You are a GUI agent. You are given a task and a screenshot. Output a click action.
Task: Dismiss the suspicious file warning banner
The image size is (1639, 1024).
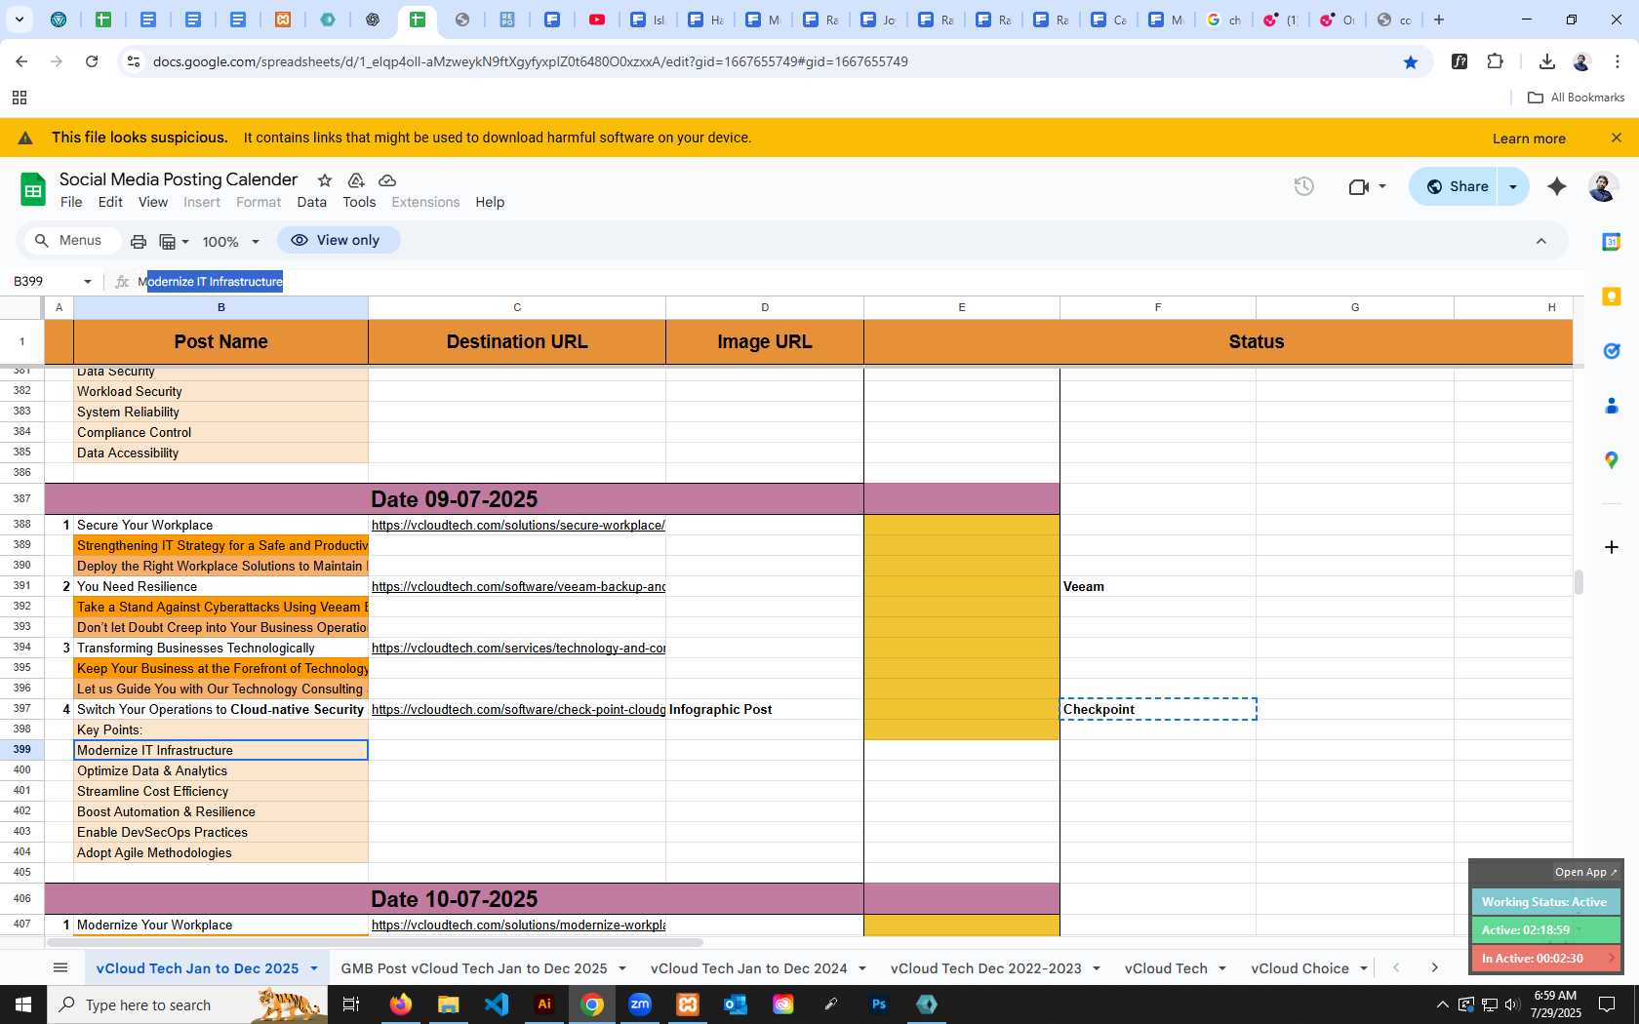tap(1617, 138)
